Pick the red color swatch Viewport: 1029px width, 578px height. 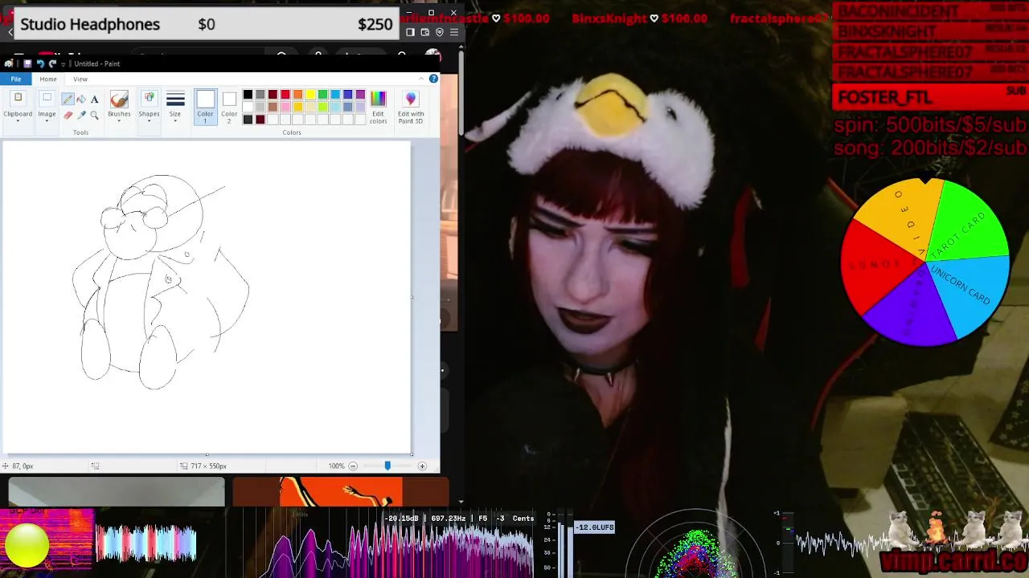(285, 95)
